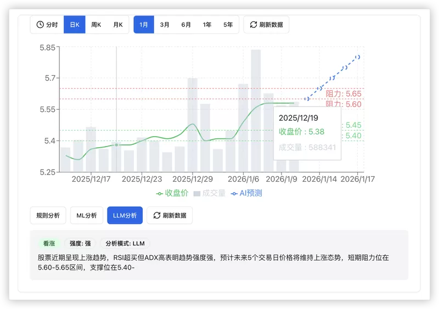Image resolution: width=439 pixels, height=309 pixels.
Task: Click the clock icon beside 分时
Action: (x=40, y=25)
